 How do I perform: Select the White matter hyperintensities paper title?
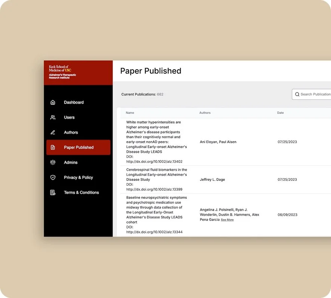click(x=156, y=137)
